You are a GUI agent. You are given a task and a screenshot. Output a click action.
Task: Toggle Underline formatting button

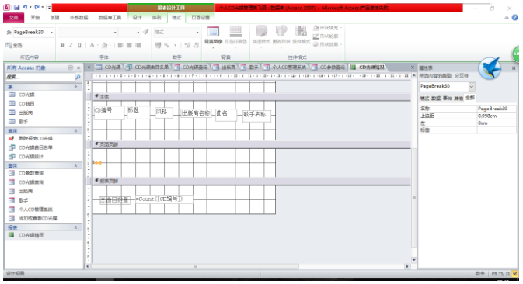point(79,45)
